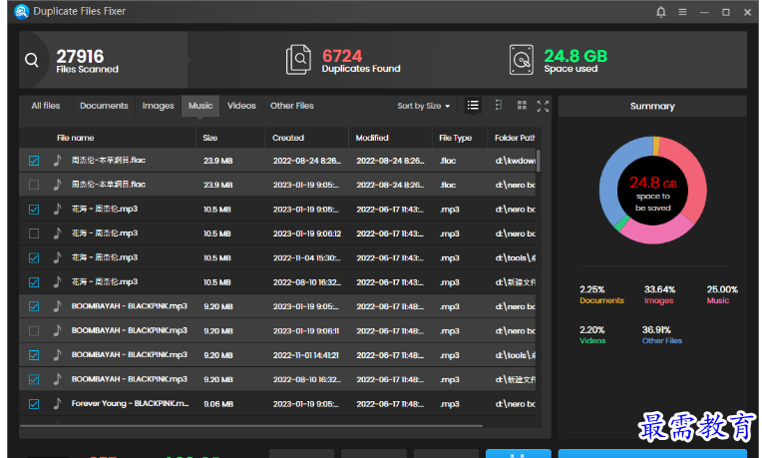Click the documents icon beside Duplicates Found

(x=298, y=60)
